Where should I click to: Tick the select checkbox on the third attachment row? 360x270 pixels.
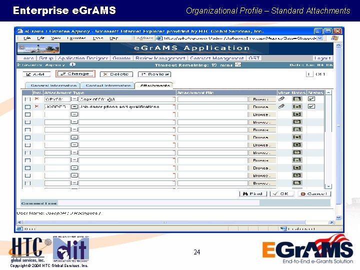[27, 114]
